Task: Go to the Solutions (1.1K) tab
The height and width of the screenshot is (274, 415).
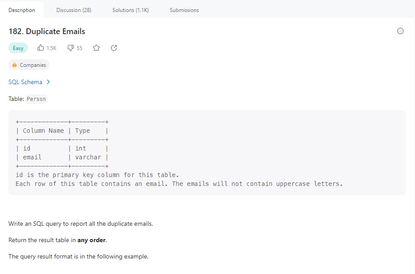Action: click(130, 10)
